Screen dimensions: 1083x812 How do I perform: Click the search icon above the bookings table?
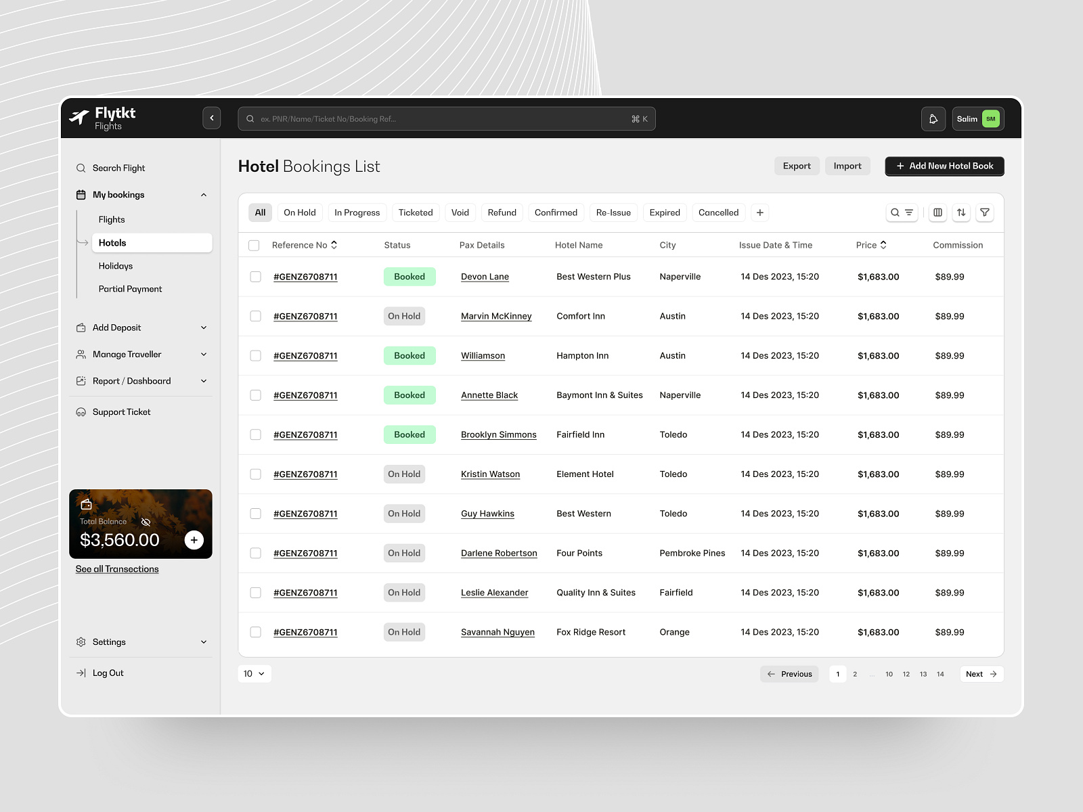895,212
